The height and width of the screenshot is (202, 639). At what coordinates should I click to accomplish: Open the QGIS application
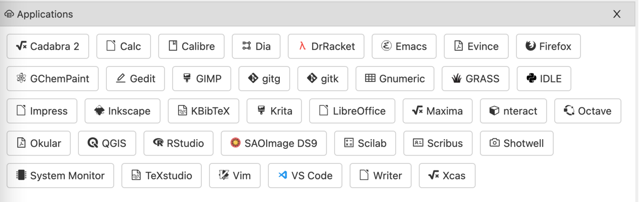coord(107,143)
